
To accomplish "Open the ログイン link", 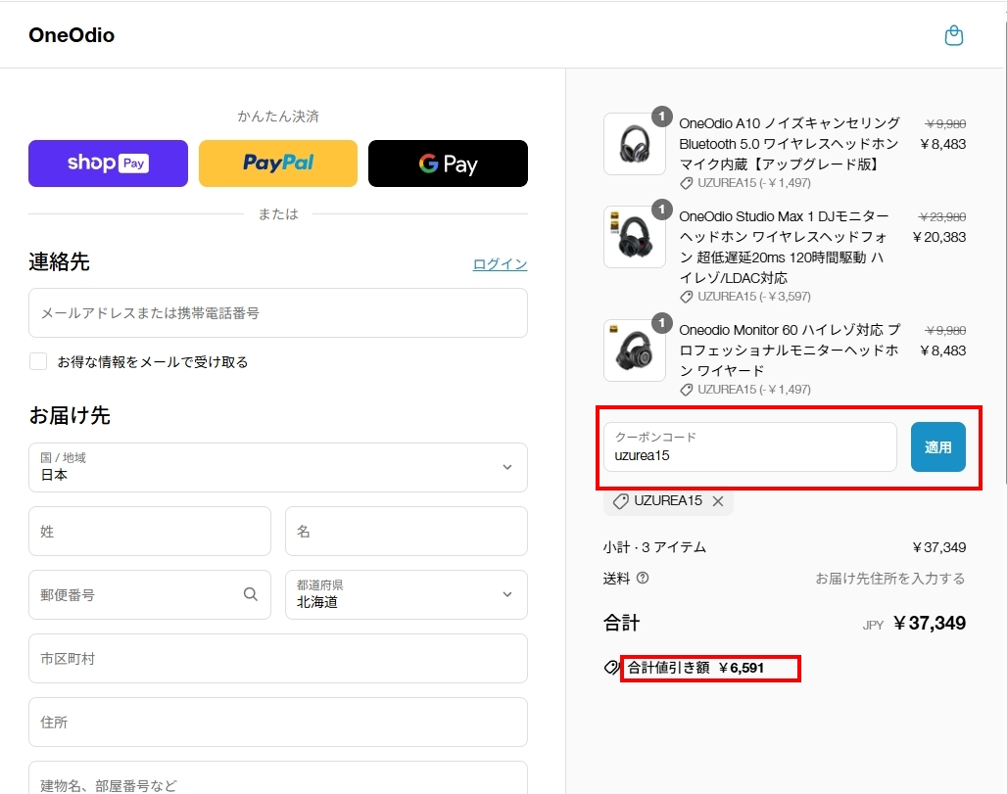I will click(x=500, y=263).
